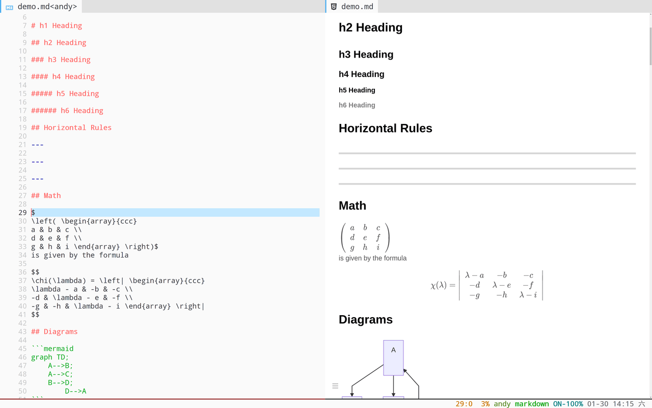Click the highlighted '$' on line 29
652x408 pixels.
(x=33, y=213)
